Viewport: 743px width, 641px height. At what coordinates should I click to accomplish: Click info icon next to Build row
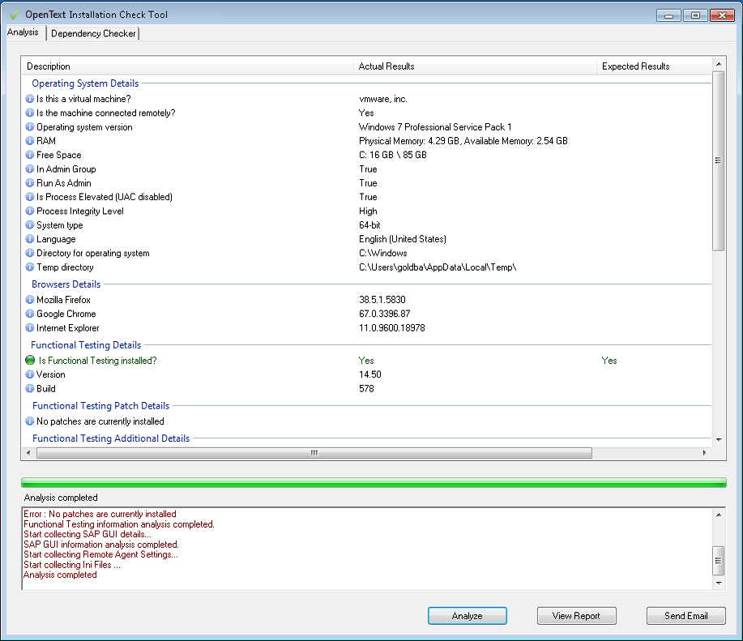(30, 389)
